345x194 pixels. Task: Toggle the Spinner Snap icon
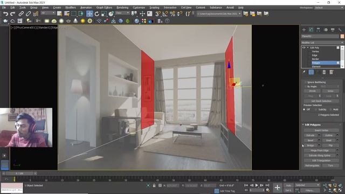180,14
